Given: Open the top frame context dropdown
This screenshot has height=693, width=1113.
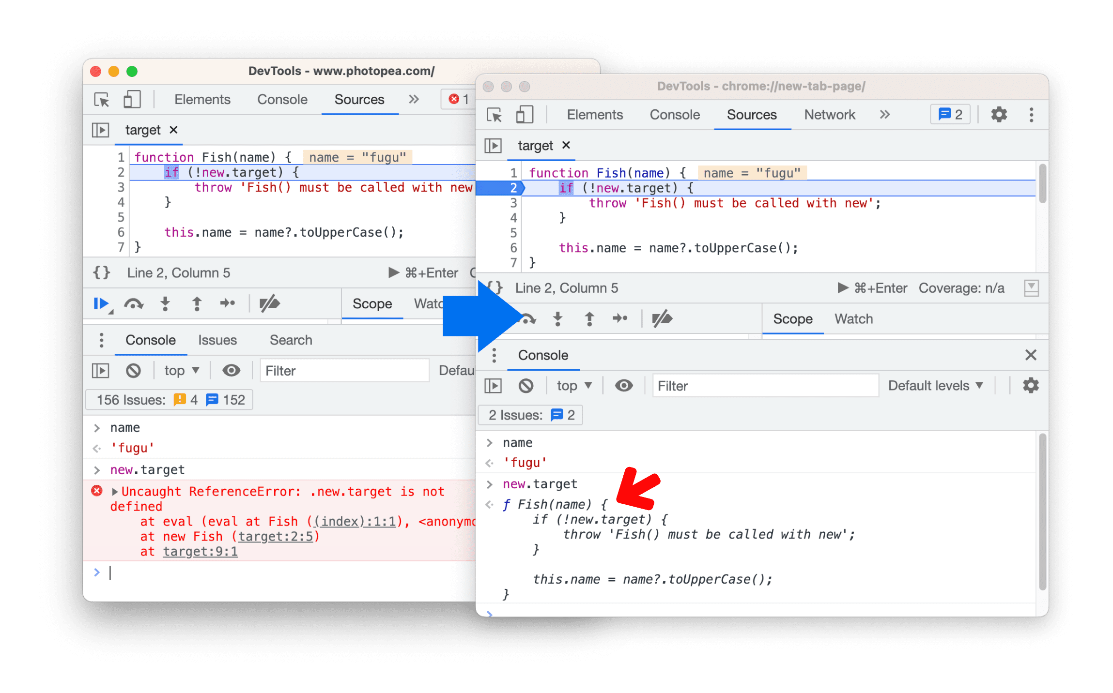Looking at the screenshot, I should [x=576, y=387].
